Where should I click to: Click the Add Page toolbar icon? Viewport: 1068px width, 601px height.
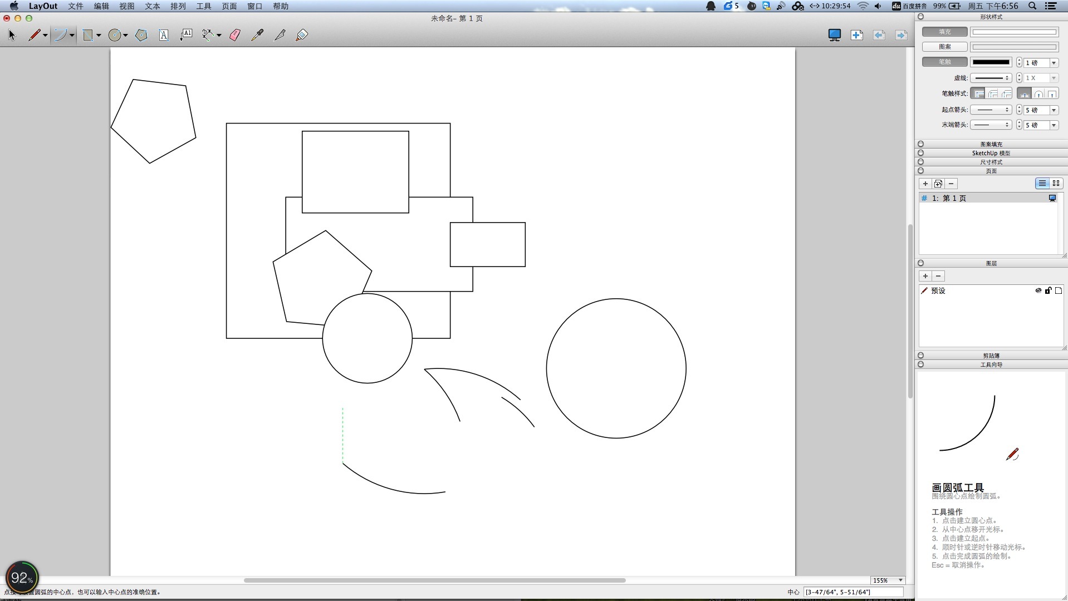[856, 35]
